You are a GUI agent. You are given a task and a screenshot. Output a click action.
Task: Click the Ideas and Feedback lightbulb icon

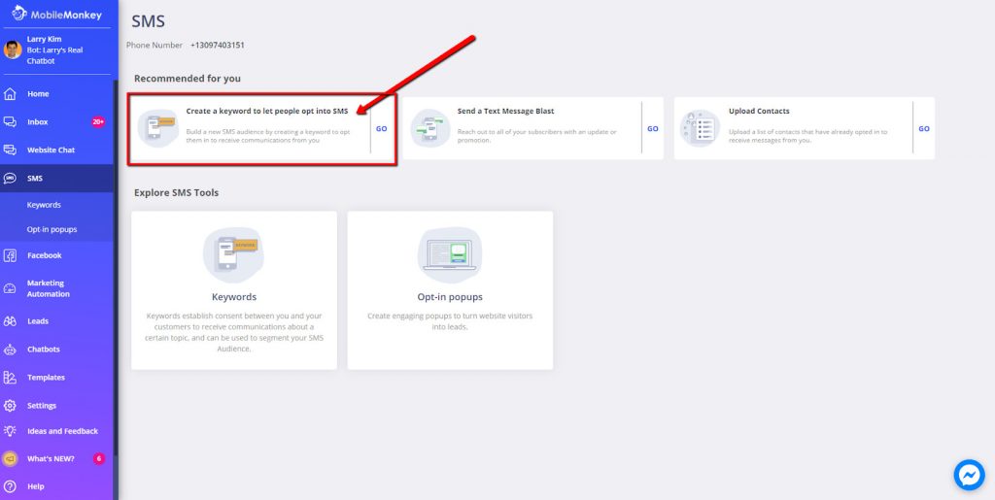click(10, 431)
